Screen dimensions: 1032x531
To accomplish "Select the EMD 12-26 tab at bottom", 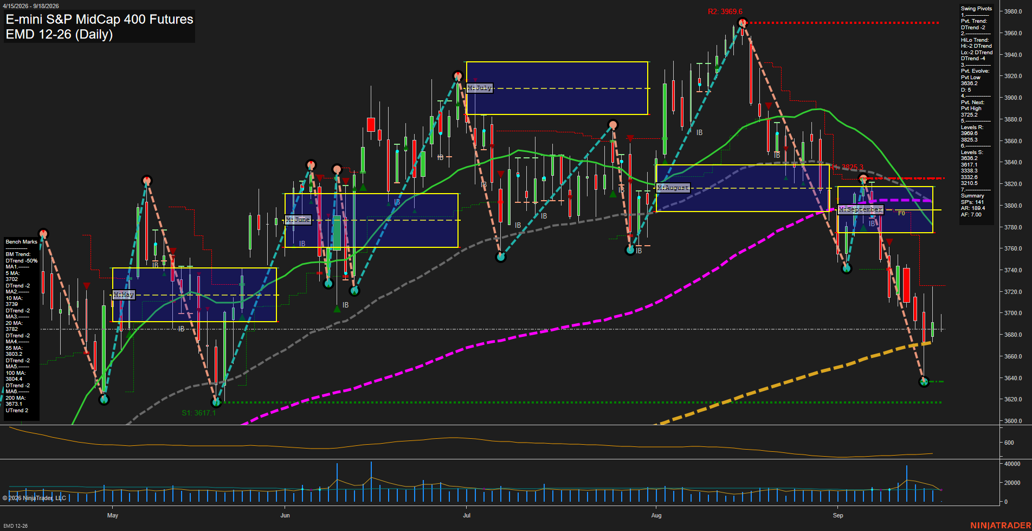I will coord(15,526).
